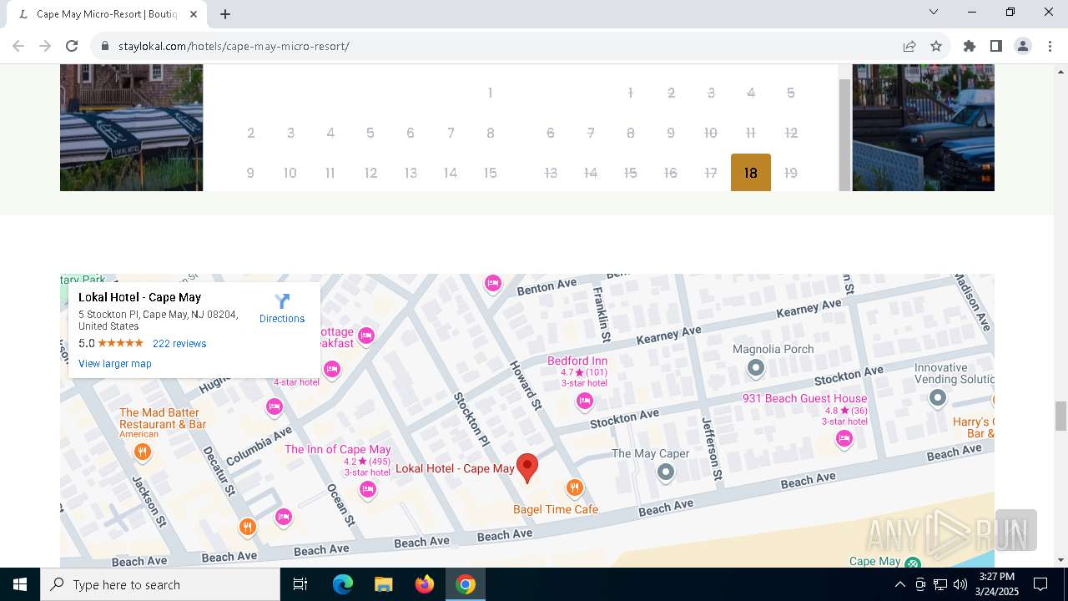The image size is (1068, 601).
Task: Click the share page icon in the address bar
Action: (x=909, y=46)
